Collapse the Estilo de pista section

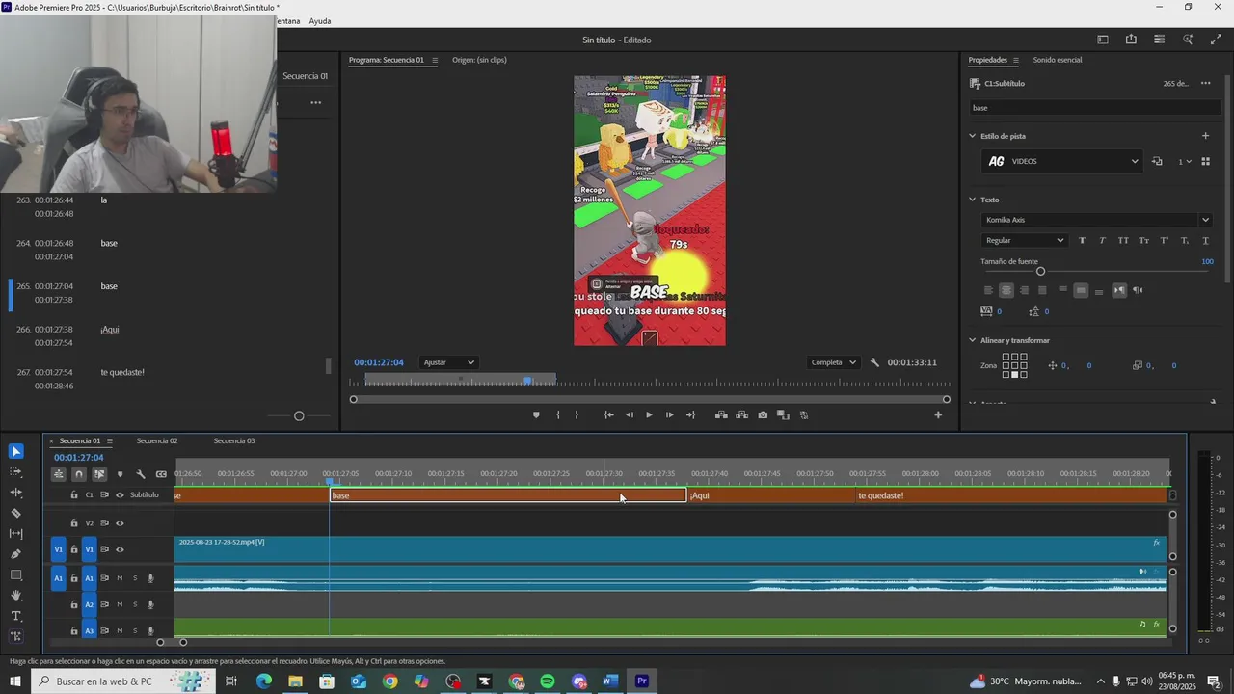(972, 136)
